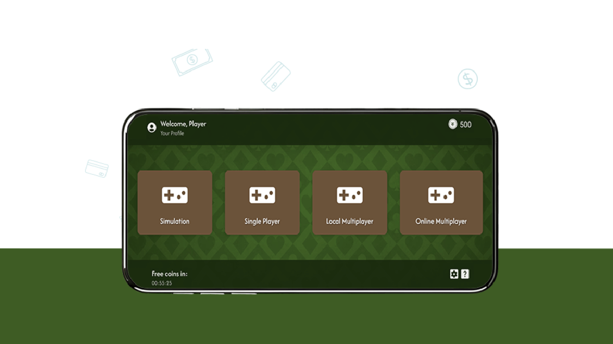Viewport: 613px width, 344px height.
Task: Click the coin icon beside the balance
Action: coord(453,124)
